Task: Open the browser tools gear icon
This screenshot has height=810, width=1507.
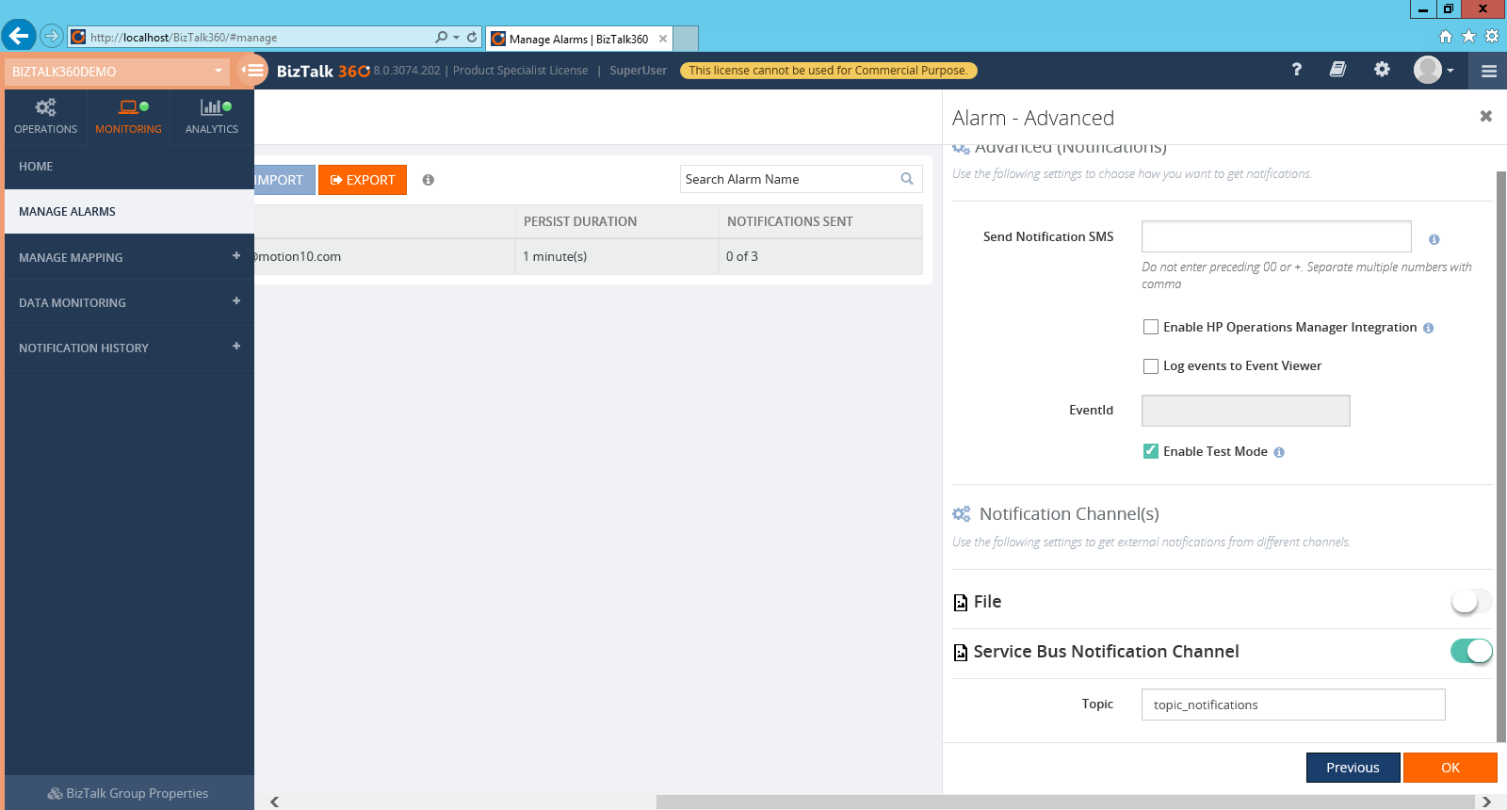Action: click(x=1492, y=37)
